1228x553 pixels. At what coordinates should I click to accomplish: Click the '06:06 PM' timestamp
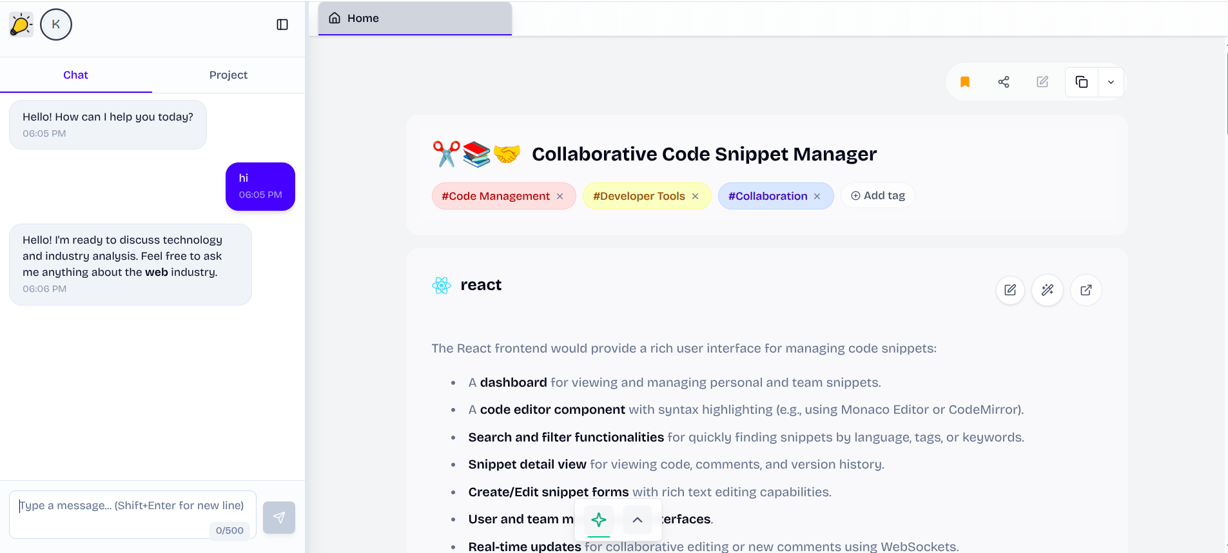coord(44,289)
